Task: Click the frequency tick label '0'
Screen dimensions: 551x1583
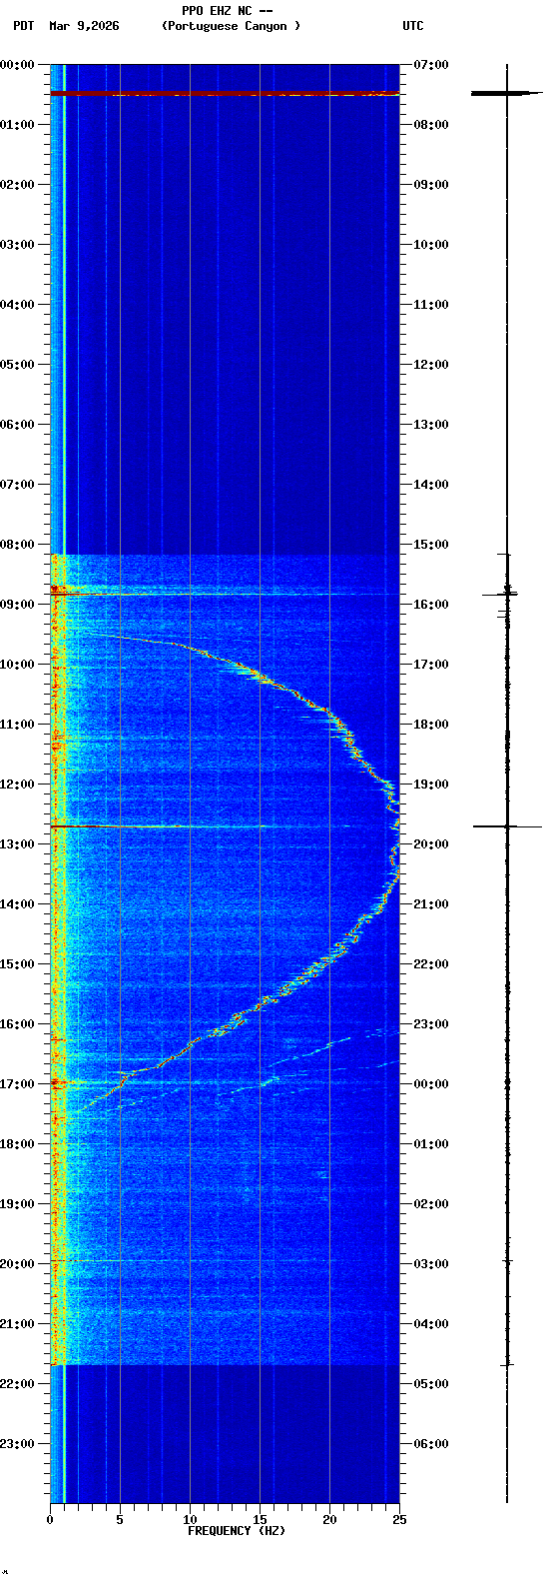Action: point(50,1520)
